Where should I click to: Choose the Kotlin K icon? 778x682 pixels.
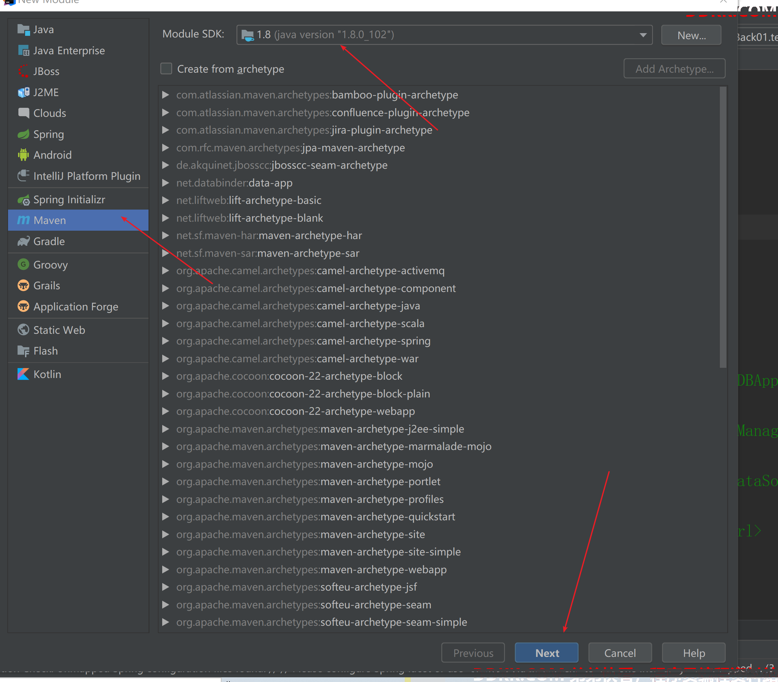pos(23,374)
